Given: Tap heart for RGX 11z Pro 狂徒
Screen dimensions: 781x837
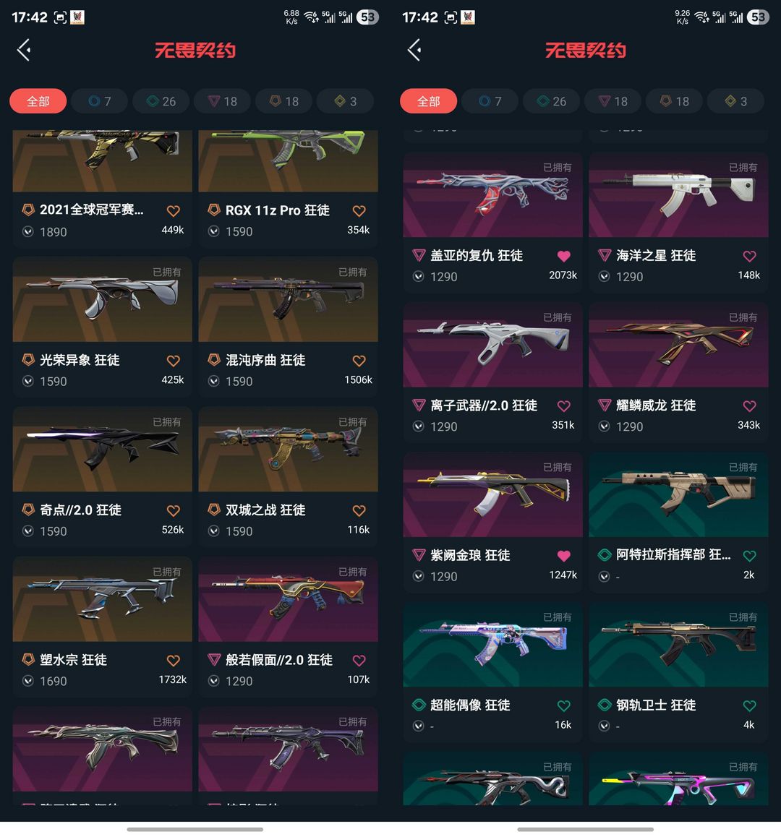Looking at the screenshot, I should [359, 211].
